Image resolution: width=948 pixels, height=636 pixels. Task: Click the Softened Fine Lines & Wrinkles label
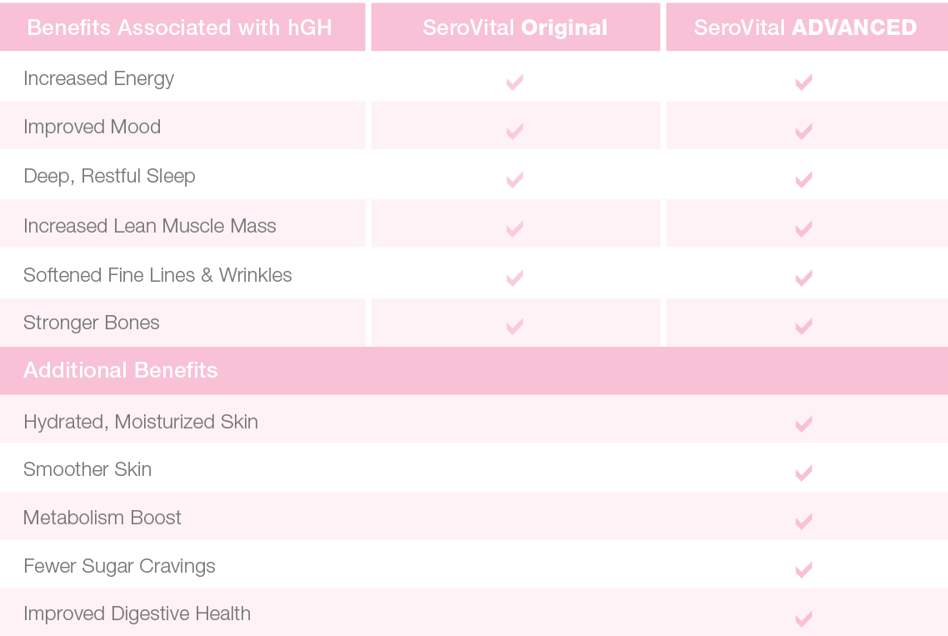click(x=157, y=275)
